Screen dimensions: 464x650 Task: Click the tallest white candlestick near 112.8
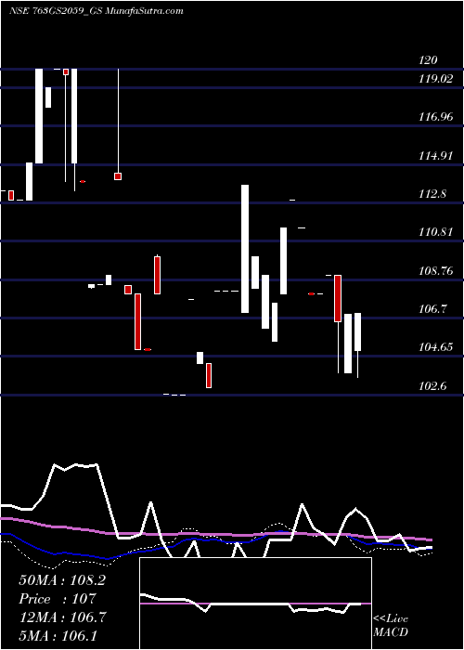(x=245, y=249)
